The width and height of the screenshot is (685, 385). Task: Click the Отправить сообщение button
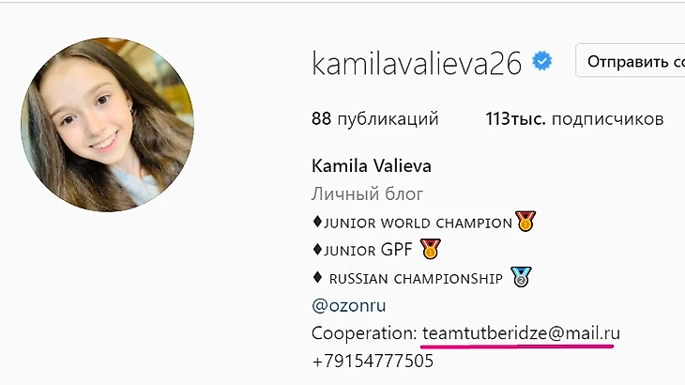[x=631, y=60]
